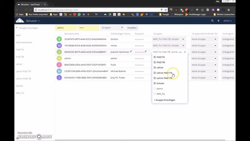Click purple avatar M of user mmax

pyautogui.click(x=59, y=45)
